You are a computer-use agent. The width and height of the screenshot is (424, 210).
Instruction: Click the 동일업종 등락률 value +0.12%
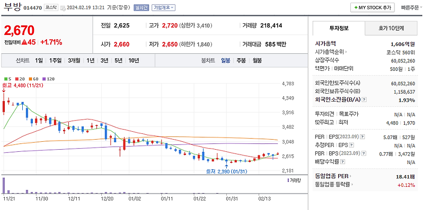(406, 185)
